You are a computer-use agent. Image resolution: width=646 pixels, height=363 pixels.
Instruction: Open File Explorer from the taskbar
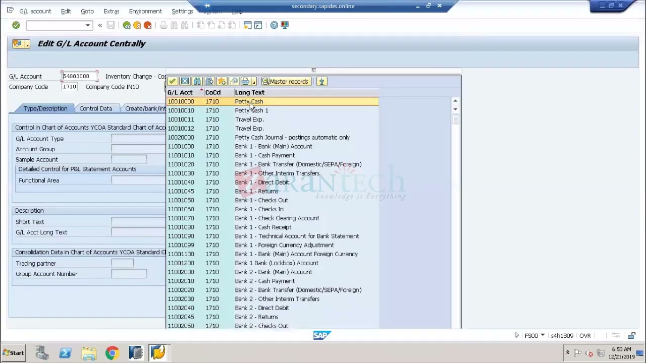tap(89, 353)
